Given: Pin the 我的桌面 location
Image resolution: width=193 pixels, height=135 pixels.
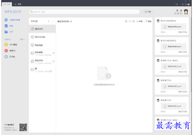Looking at the screenshot, I should (x=54, y=53).
